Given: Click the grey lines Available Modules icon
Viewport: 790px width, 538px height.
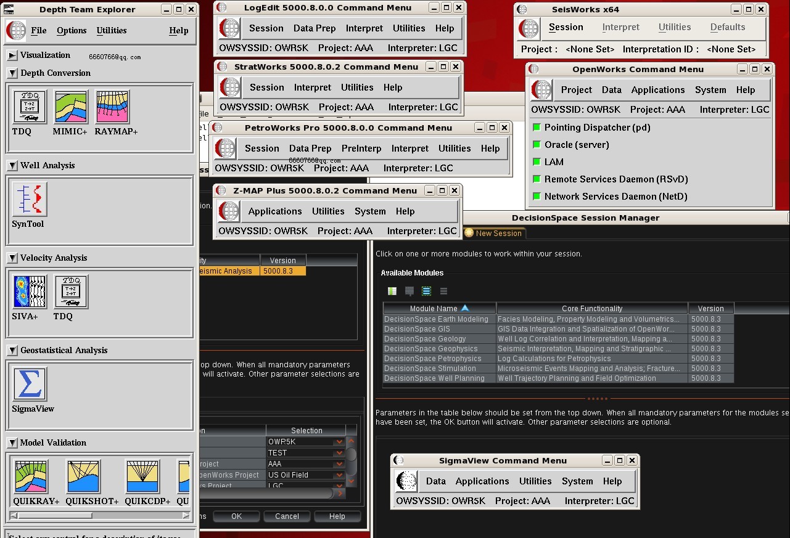Looking at the screenshot, I should (443, 291).
